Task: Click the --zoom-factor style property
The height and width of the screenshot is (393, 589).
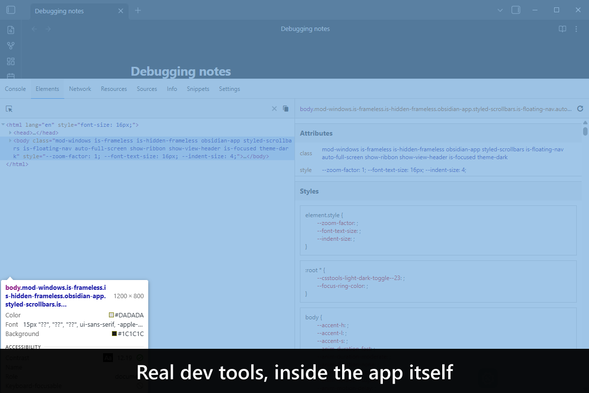Action: (x=337, y=223)
